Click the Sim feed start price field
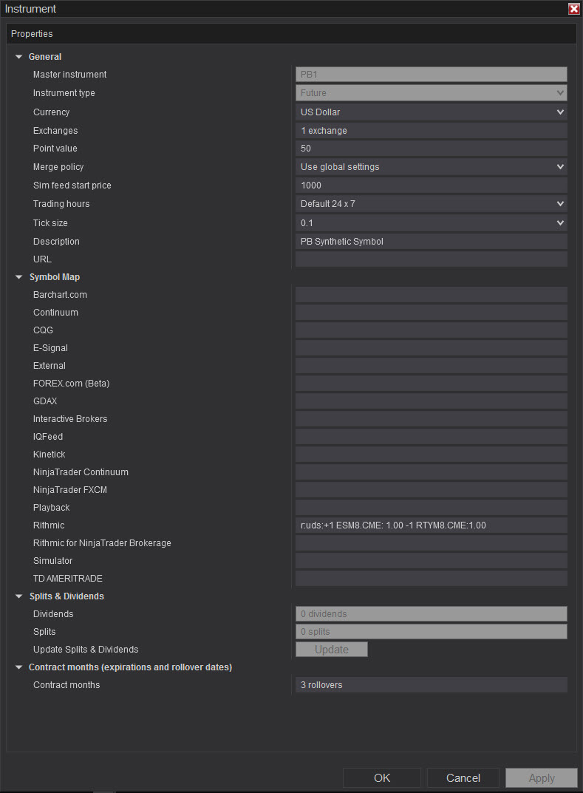583x793 pixels. 431,186
